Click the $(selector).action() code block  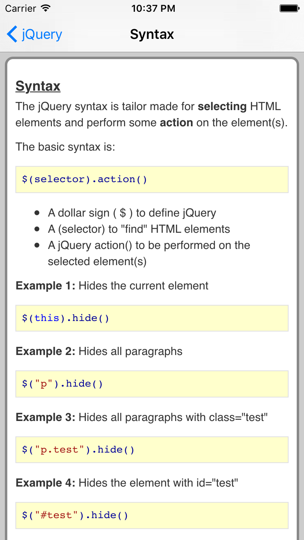point(152,179)
